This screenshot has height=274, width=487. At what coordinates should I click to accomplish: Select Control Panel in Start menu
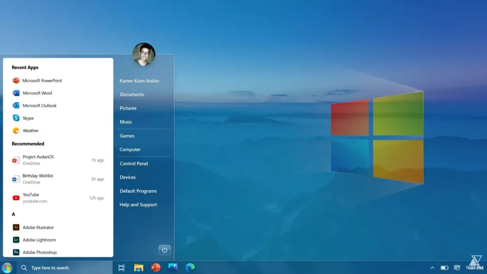click(134, 163)
